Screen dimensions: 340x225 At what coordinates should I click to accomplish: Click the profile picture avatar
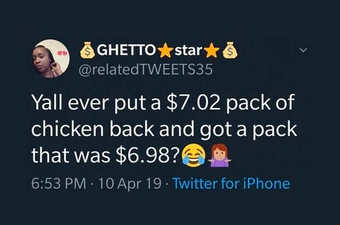[51, 59]
